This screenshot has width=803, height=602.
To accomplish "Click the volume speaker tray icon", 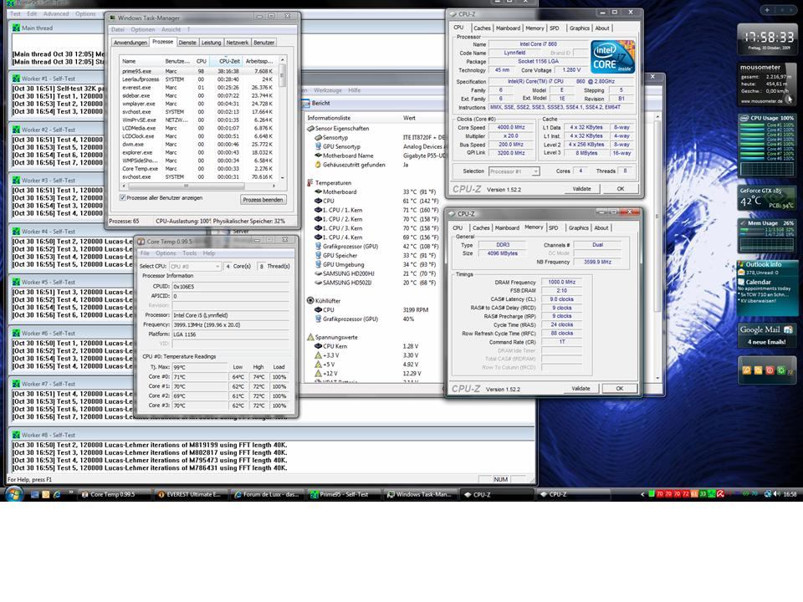I will pyautogui.click(x=777, y=494).
